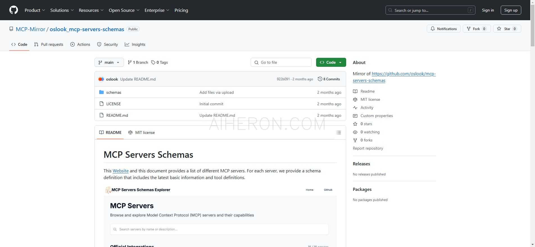Click the pulse icon beside Activity

[355, 108]
